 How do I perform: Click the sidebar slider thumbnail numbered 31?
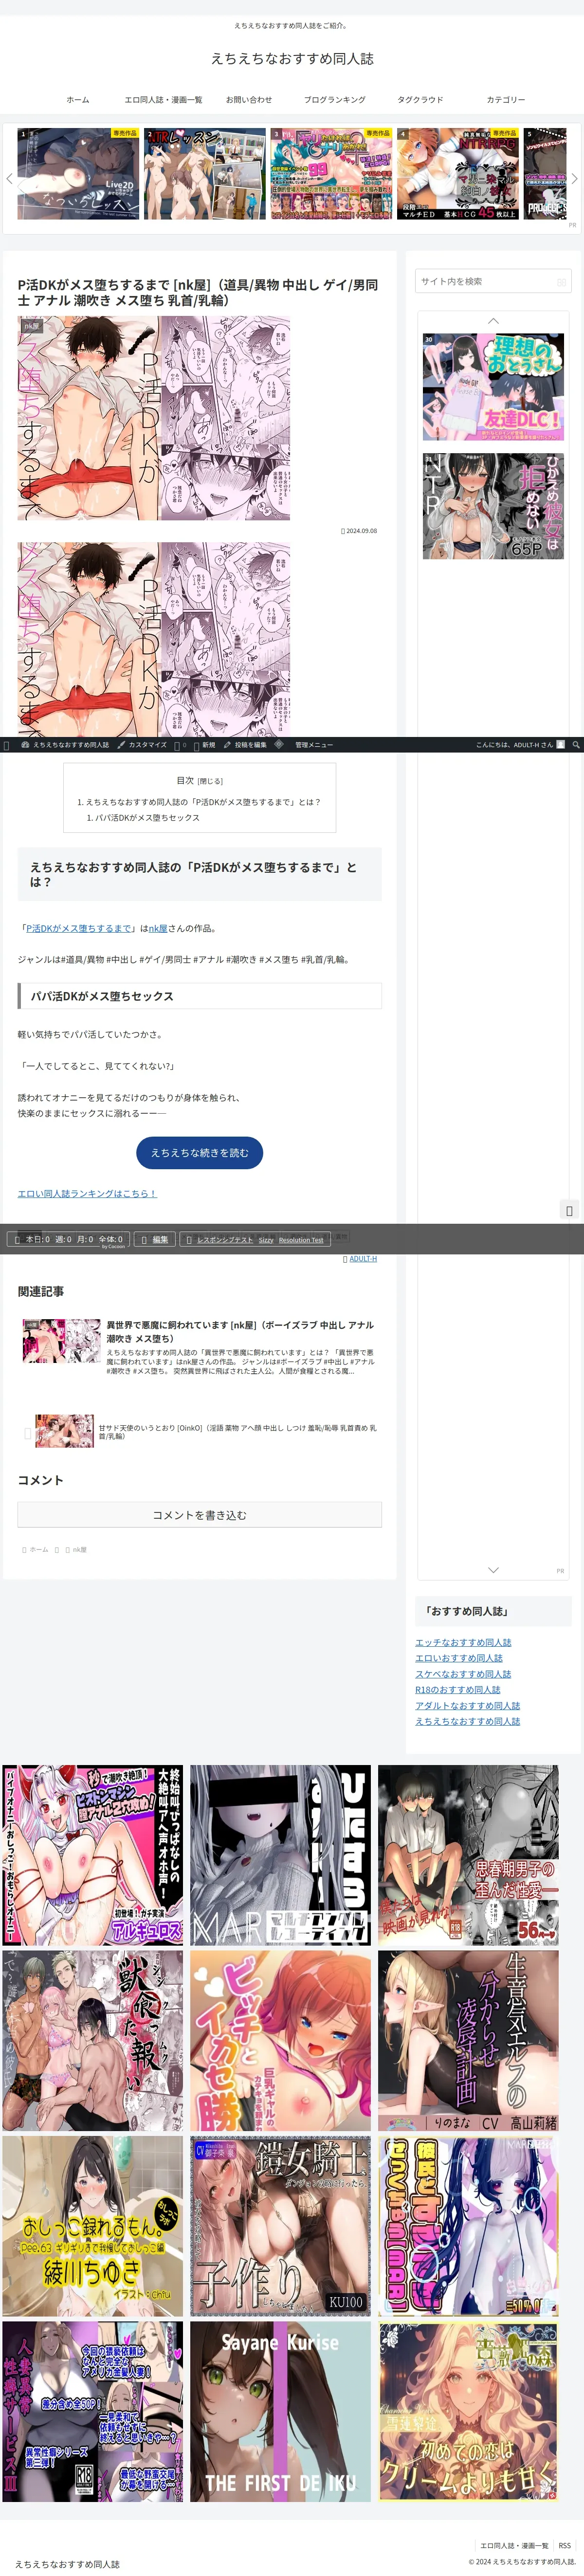(x=493, y=506)
